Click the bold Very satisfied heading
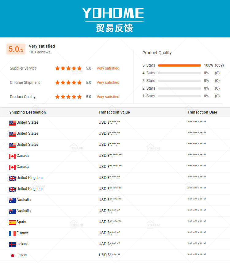Image resolution: width=230 pixels, height=263 pixels. click(42, 46)
